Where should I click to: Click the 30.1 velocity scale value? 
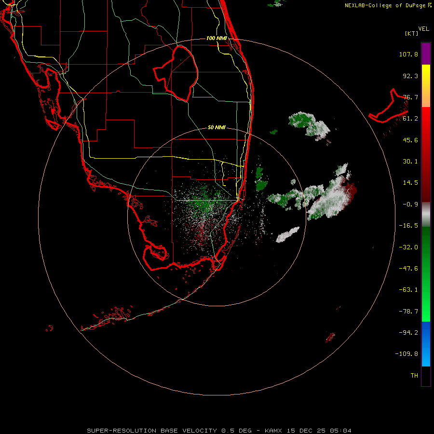click(x=410, y=162)
